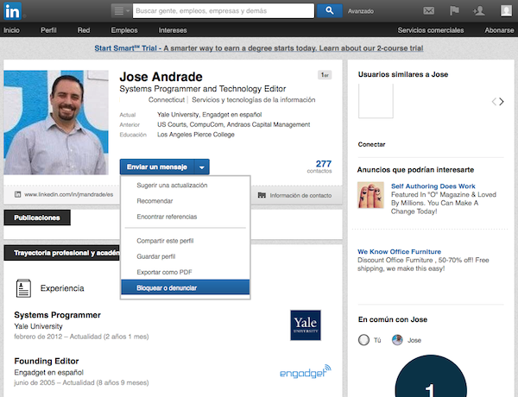The height and width of the screenshot is (397, 518).
Task: Choose Guardar perfil option
Action: (x=156, y=256)
